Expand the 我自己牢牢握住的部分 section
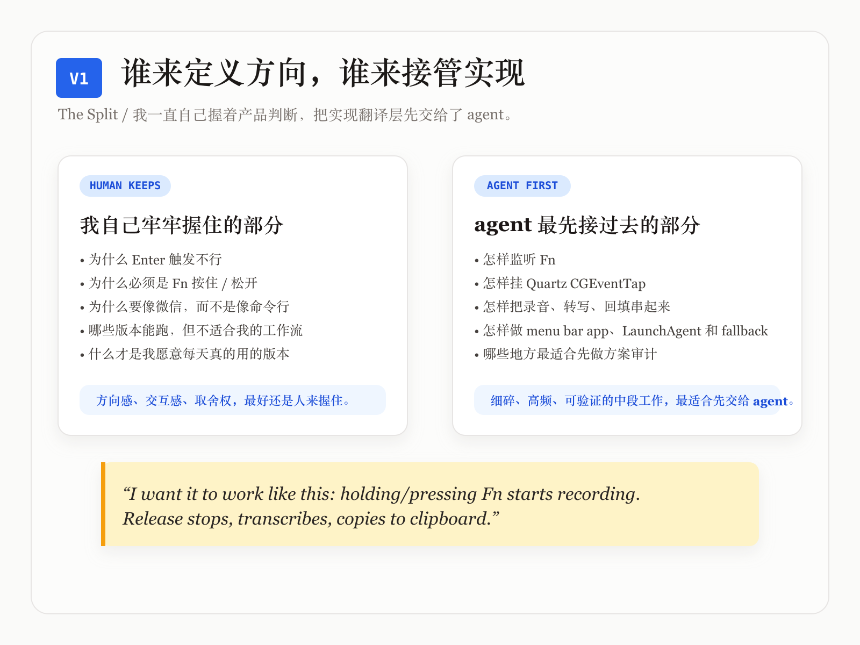This screenshot has height=645, width=860. (183, 225)
